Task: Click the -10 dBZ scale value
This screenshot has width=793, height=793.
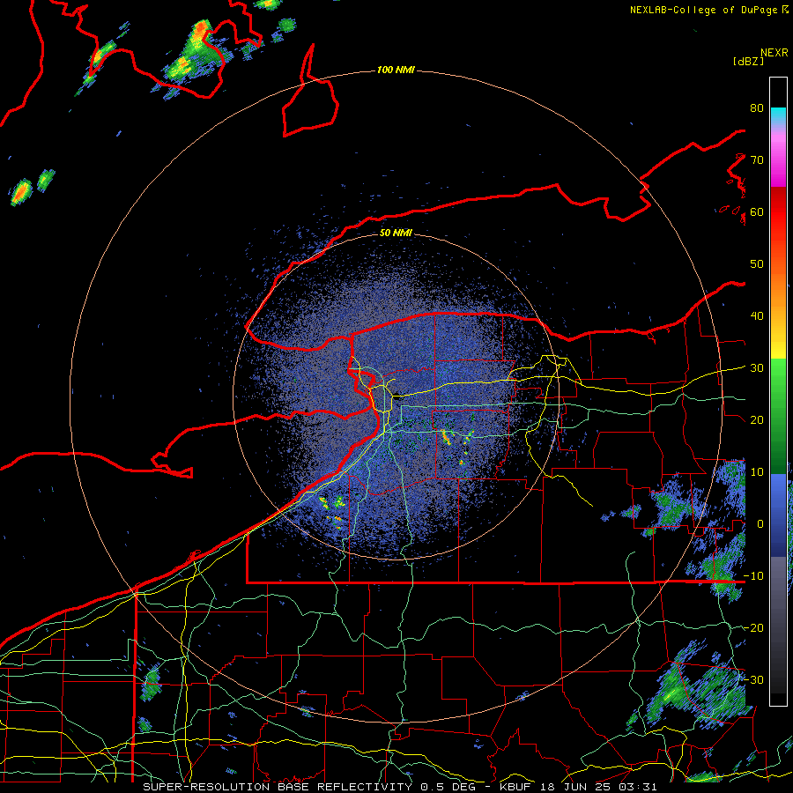Action: coord(753,576)
